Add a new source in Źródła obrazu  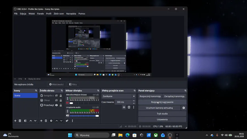click(41, 121)
